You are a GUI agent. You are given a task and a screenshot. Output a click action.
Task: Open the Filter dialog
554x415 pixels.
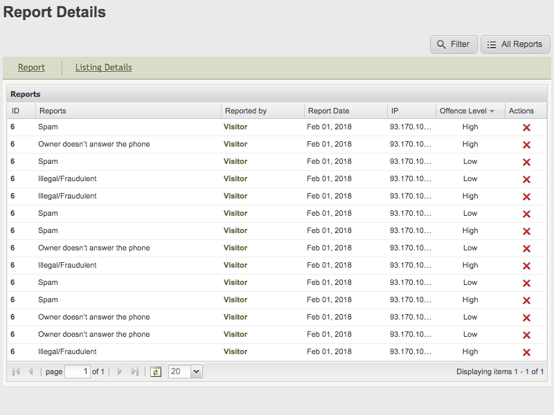point(454,44)
